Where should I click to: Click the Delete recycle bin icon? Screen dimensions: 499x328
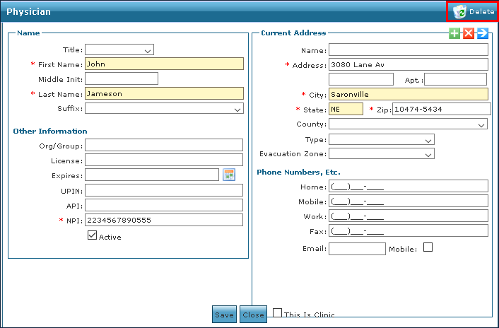pyautogui.click(x=460, y=11)
